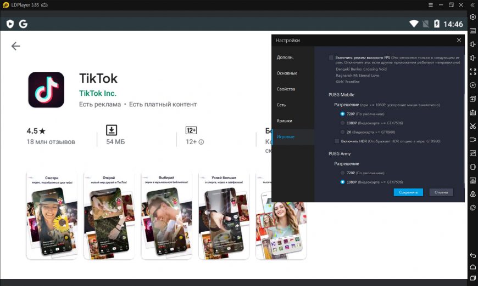Click the volume down sidebar icon

[x=473, y=58]
